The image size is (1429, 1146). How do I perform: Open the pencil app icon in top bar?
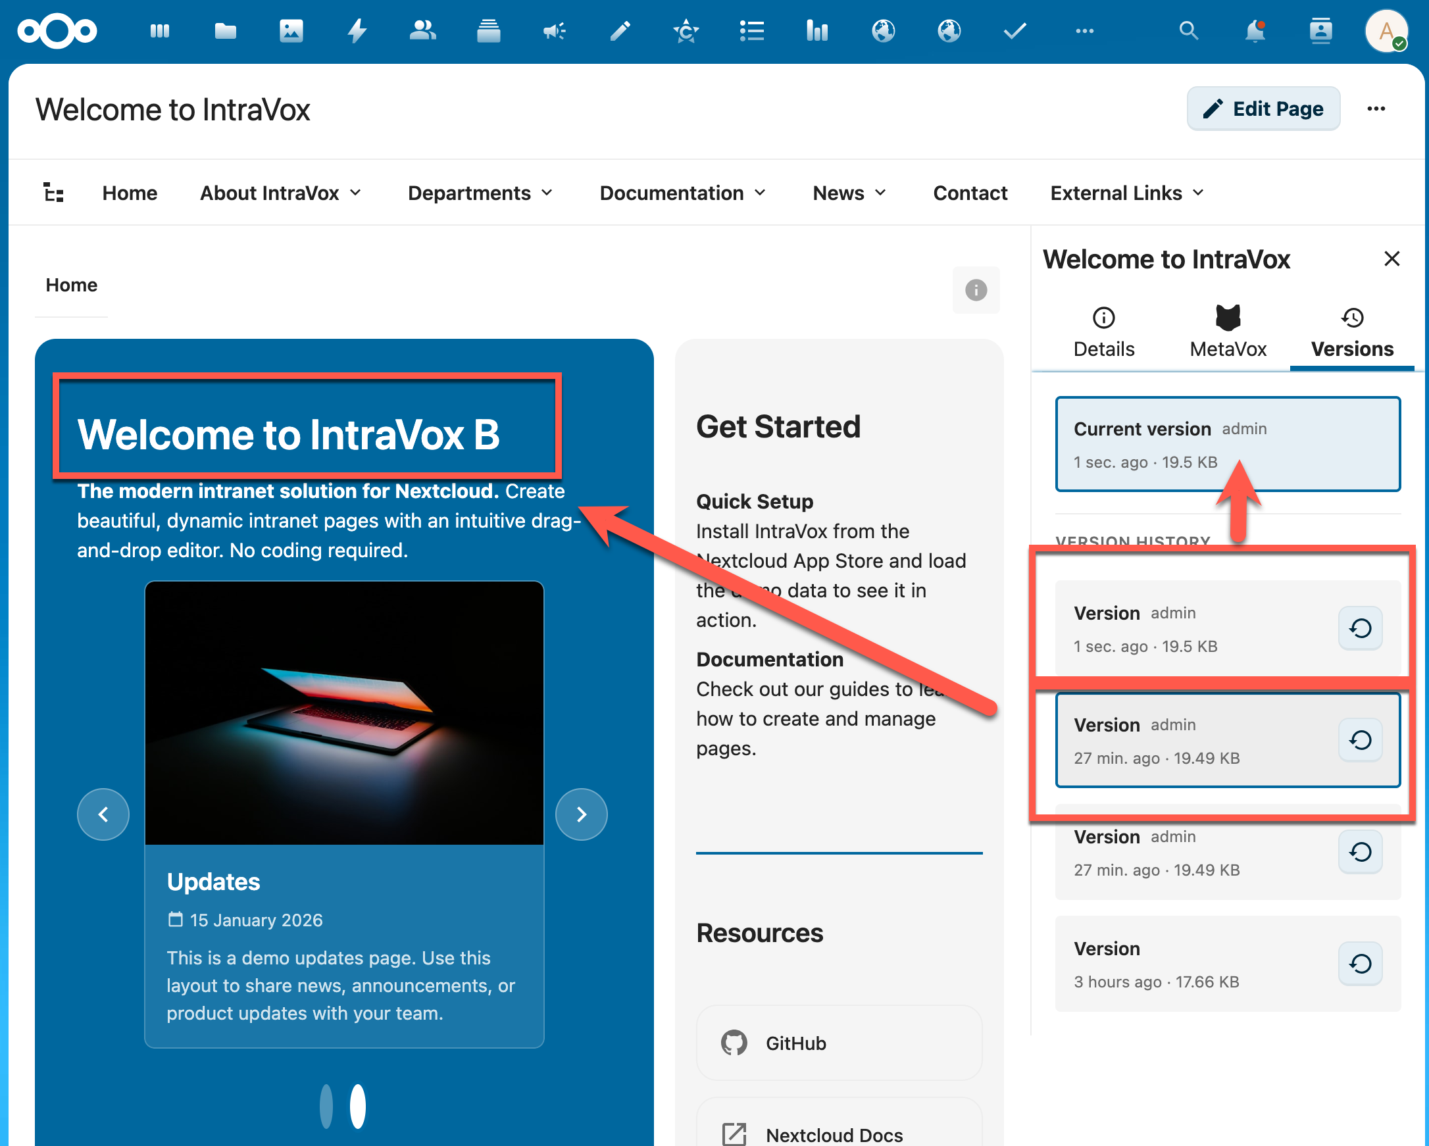(x=620, y=30)
